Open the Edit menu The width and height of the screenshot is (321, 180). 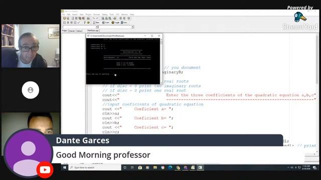pyautogui.click(x=68, y=14)
